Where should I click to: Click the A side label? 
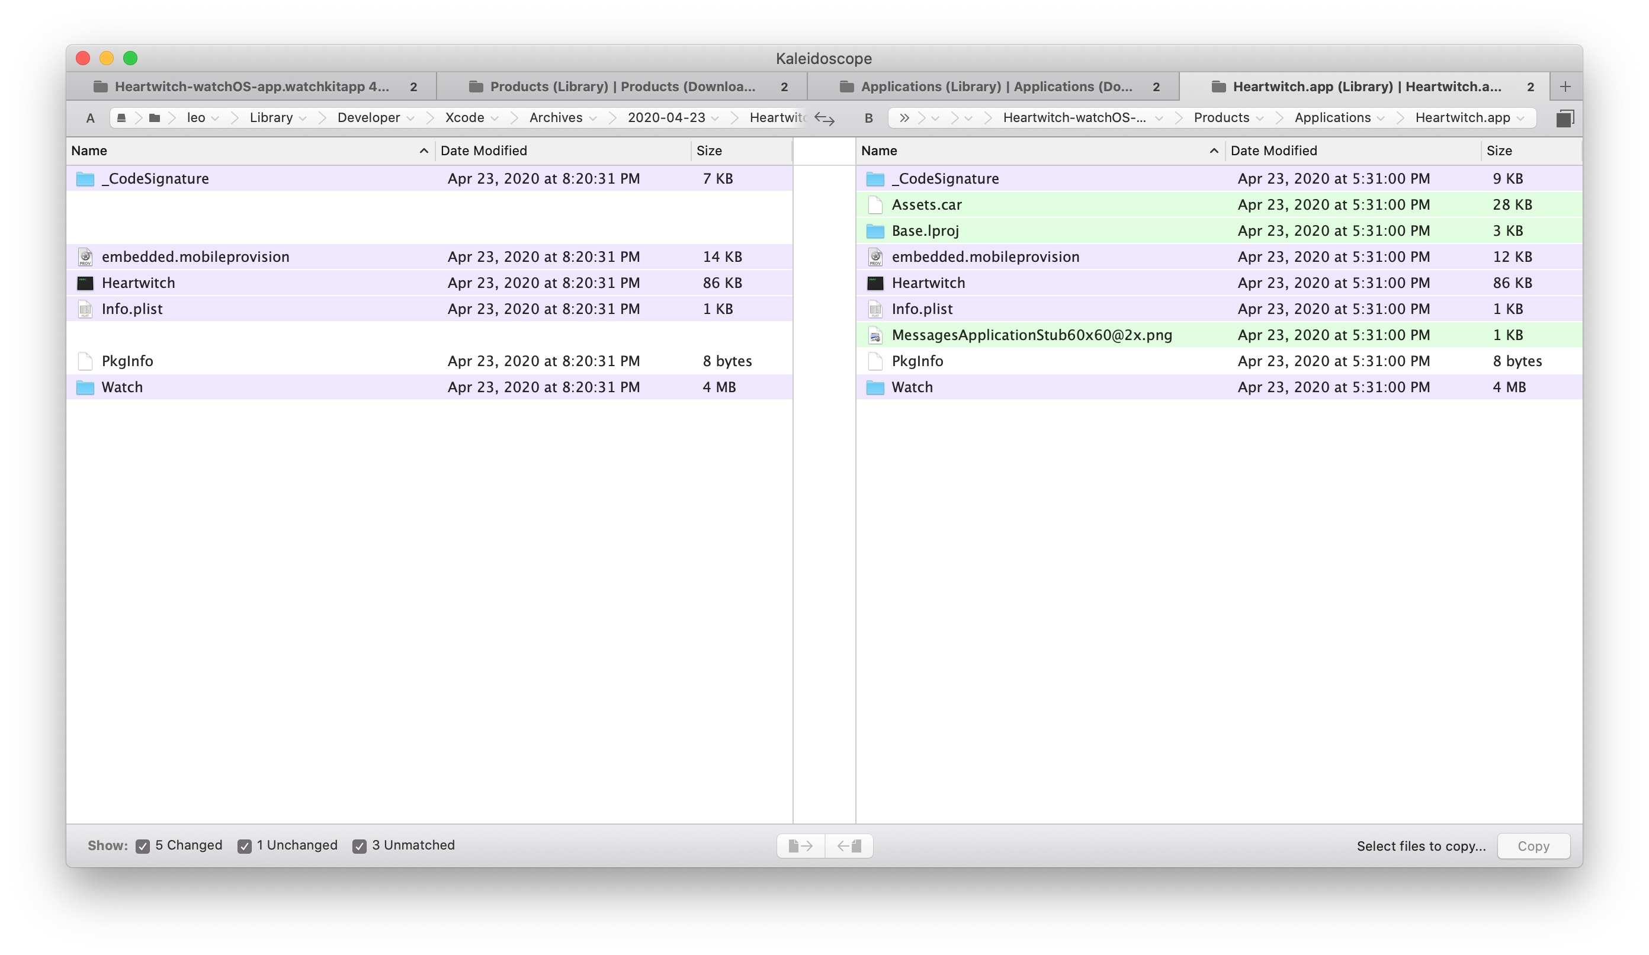(x=90, y=118)
